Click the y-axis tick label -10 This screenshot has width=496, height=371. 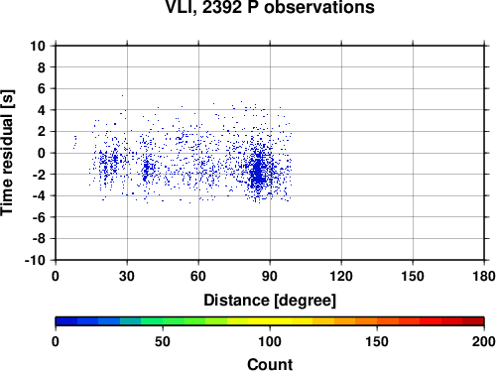coord(35,260)
